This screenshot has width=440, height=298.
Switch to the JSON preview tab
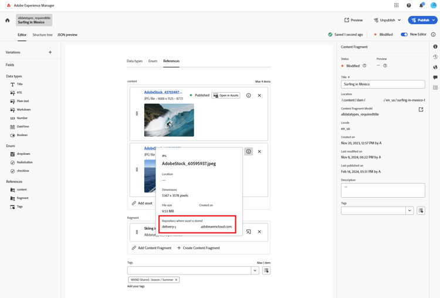pyautogui.click(x=67, y=35)
